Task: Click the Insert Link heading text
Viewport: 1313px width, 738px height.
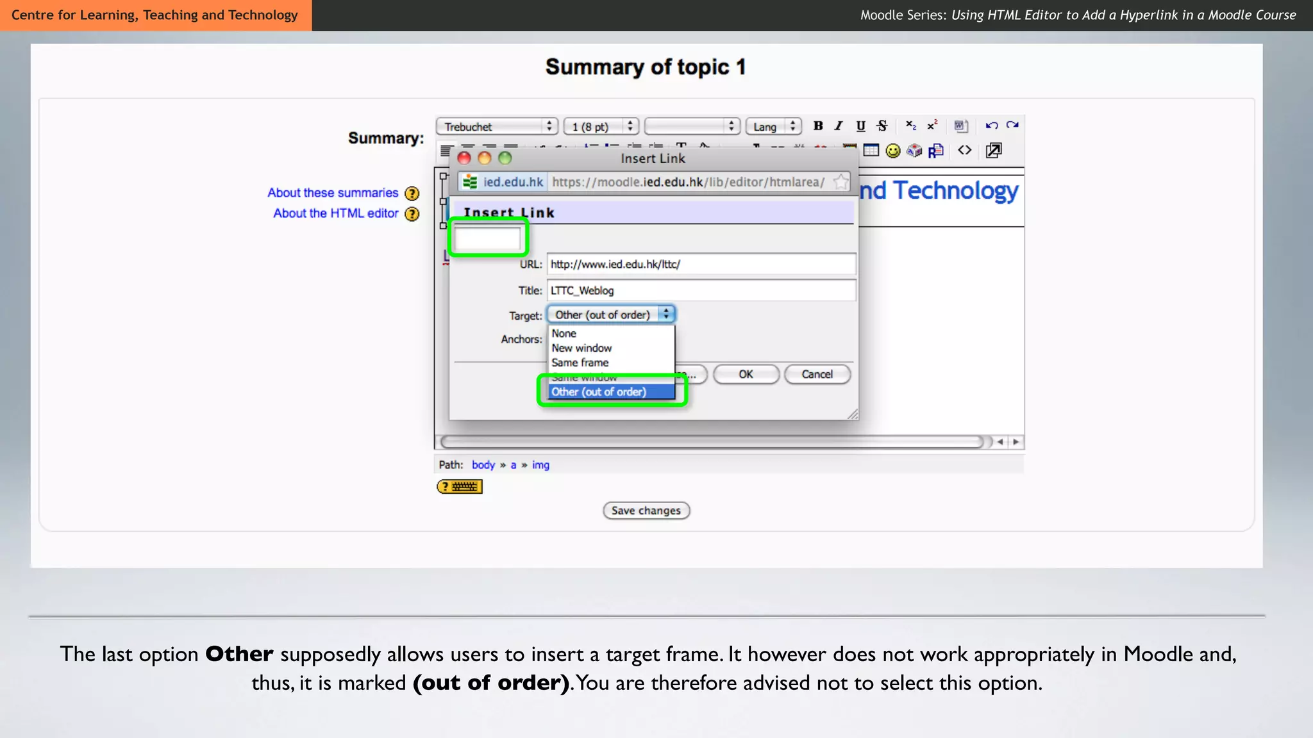Action: click(509, 213)
